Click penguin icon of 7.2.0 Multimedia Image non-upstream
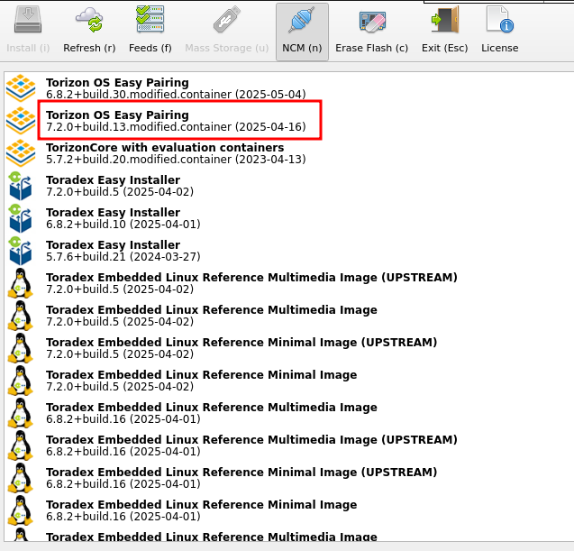Image resolution: width=574 pixels, height=551 pixels. pos(21,316)
